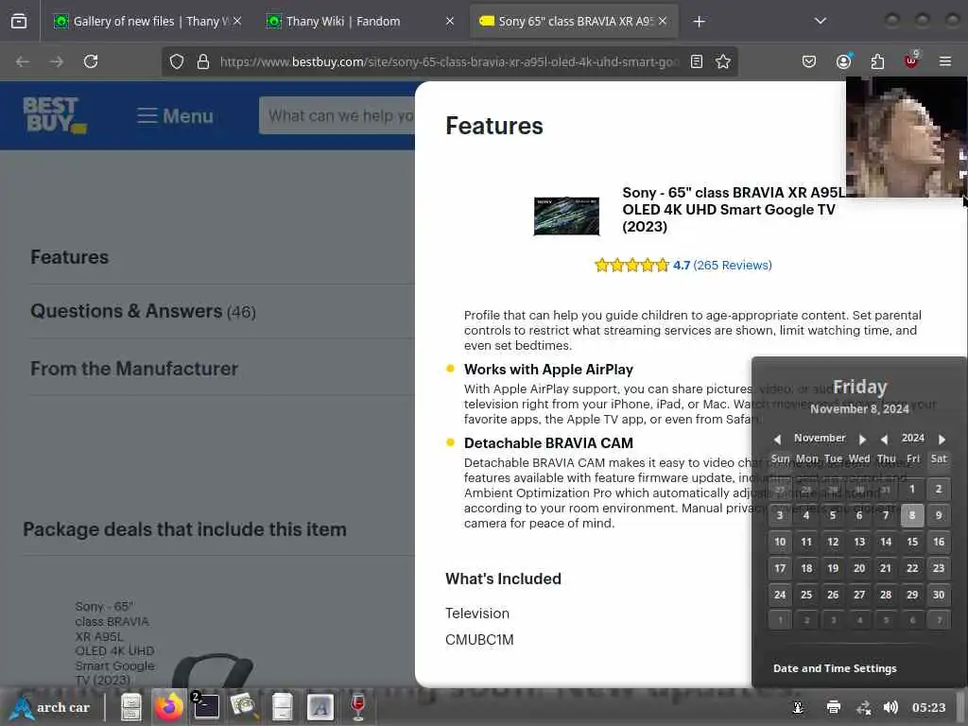Click 'CMUBC1M' included item text
This screenshot has width=968, height=726.
pyautogui.click(x=479, y=640)
